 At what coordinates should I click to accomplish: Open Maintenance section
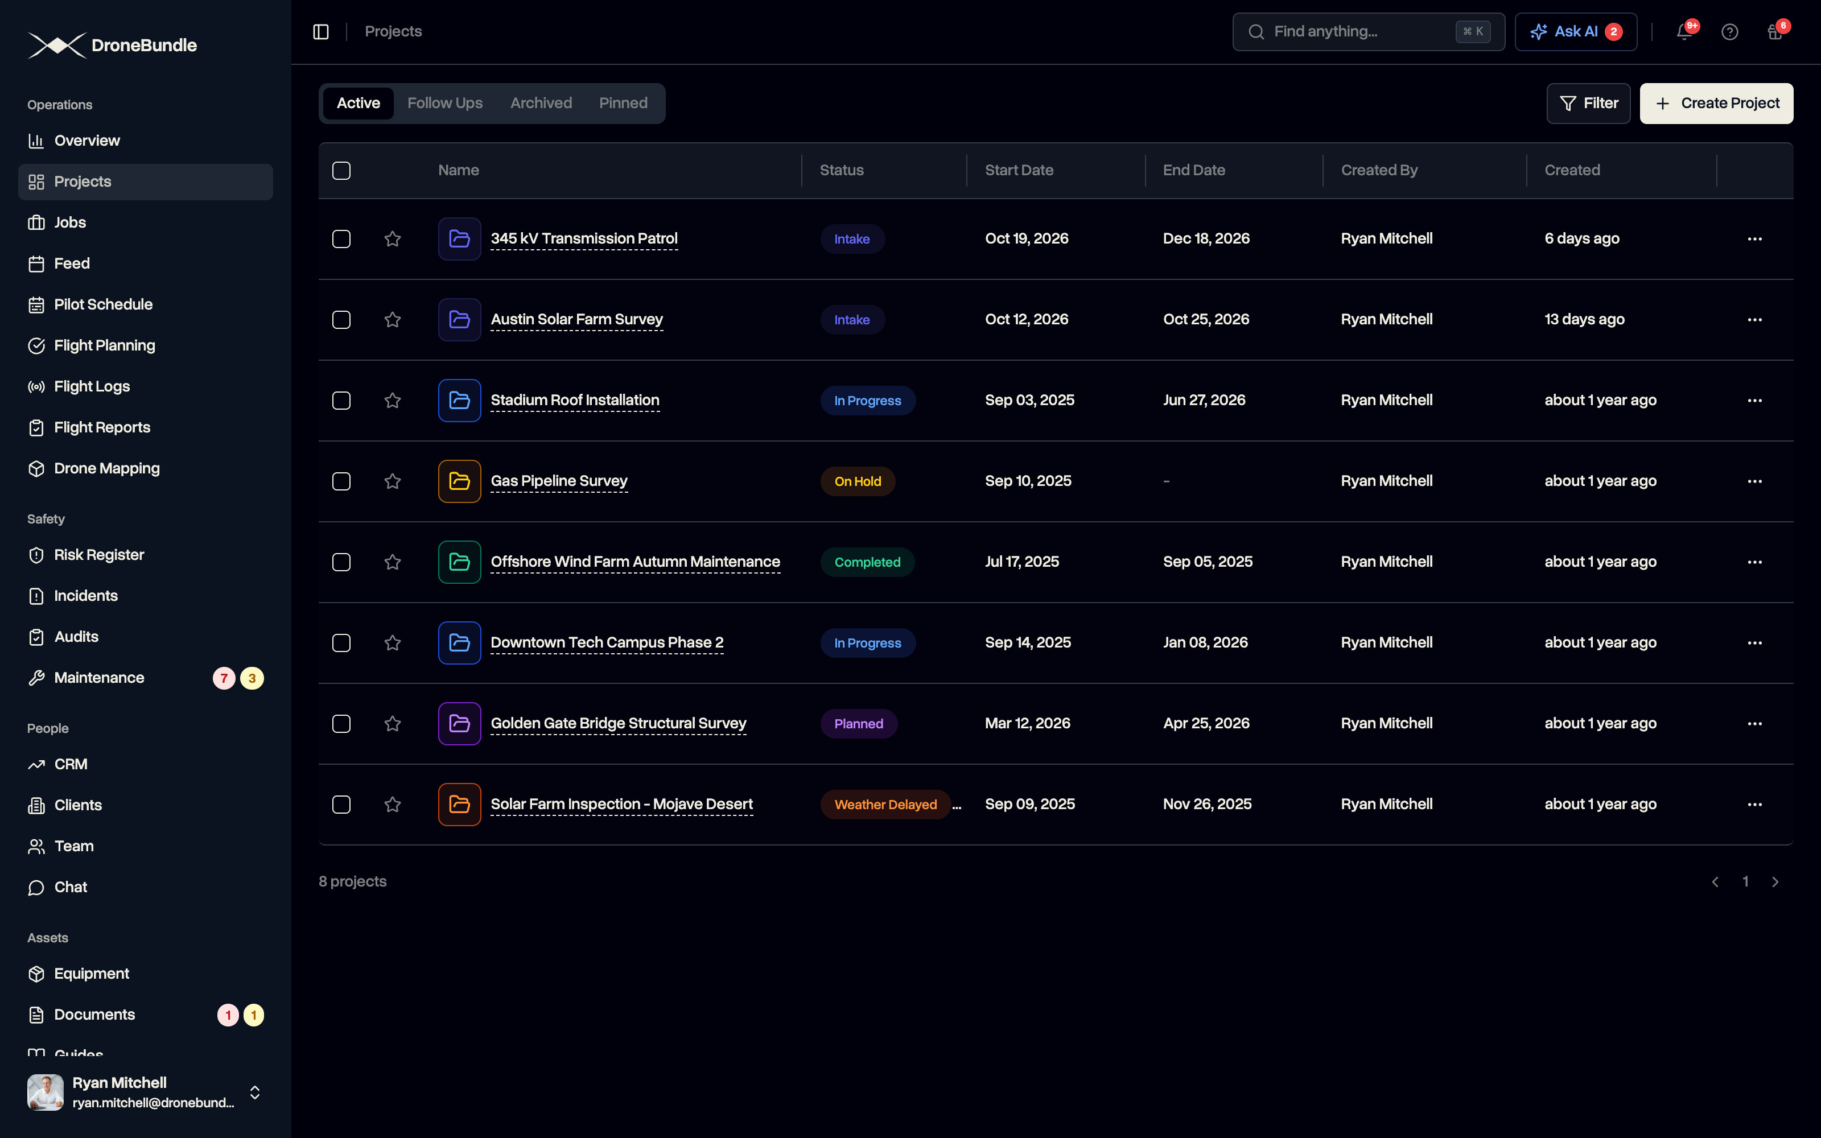tap(145, 678)
